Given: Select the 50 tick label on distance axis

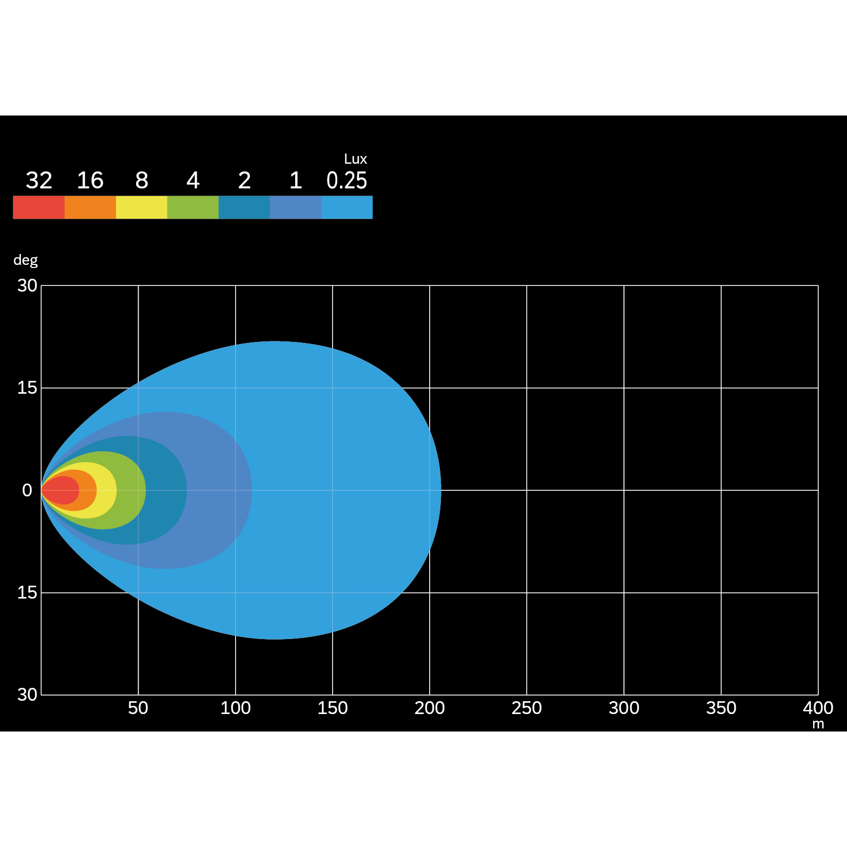Looking at the screenshot, I should (138, 708).
